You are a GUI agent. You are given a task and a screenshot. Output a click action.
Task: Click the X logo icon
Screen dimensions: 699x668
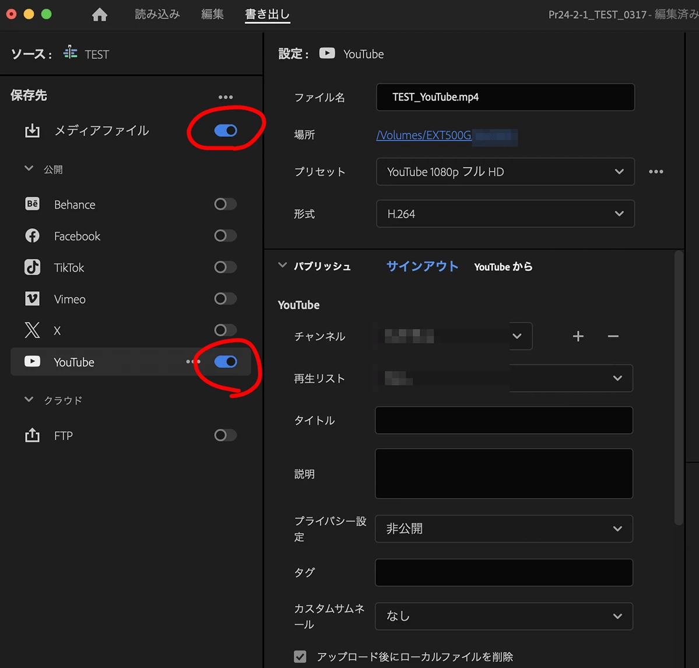click(x=32, y=330)
